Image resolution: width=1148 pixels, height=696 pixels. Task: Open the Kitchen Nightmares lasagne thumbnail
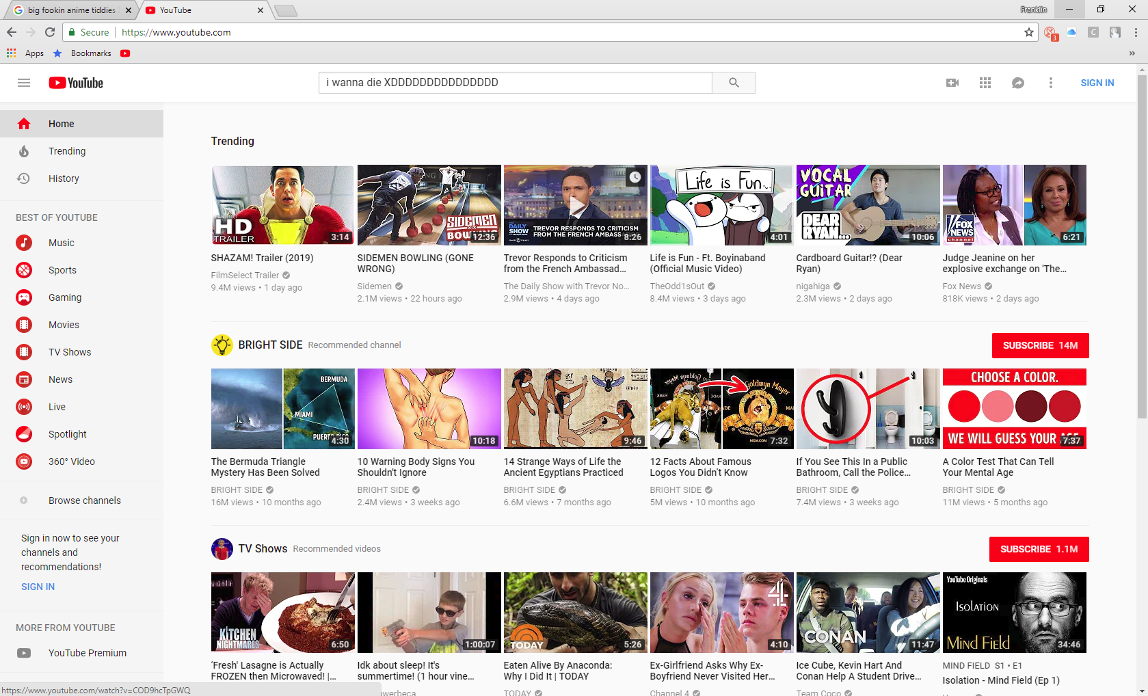282,613
